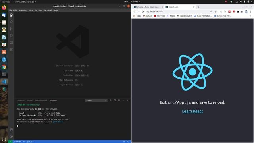Click the feedback icon in VS Code status bar
The width and height of the screenshot is (254, 143).
click(x=124, y=141)
